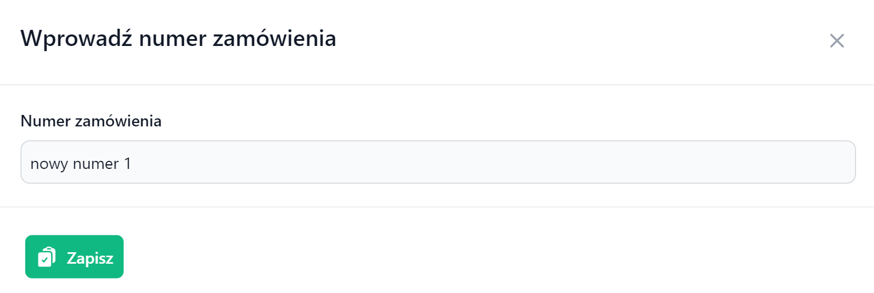Viewport: 874px width, 293px height.
Task: Click the 'Zapisz' text on the save button
Action: (x=90, y=258)
